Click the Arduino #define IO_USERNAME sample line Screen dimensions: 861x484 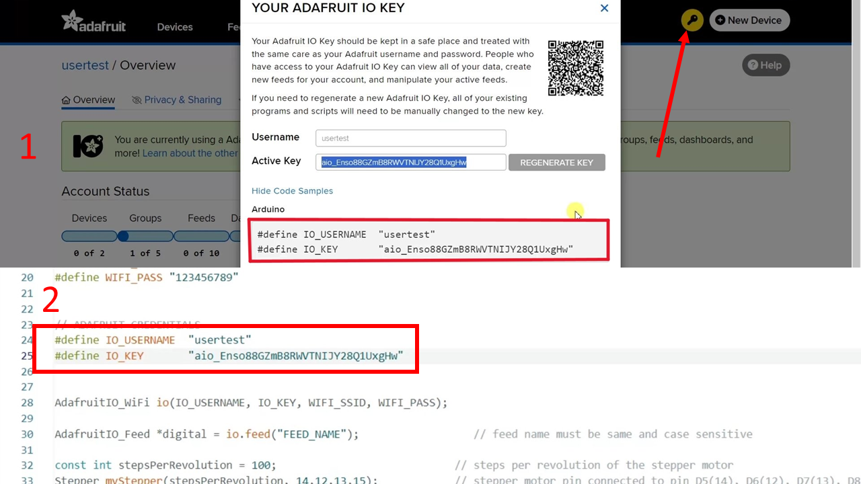(x=346, y=235)
